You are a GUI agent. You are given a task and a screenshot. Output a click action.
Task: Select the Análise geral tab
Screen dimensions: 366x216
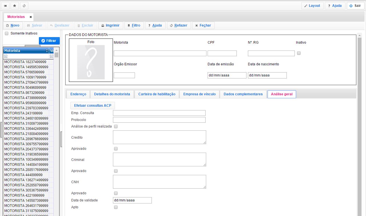282,94
